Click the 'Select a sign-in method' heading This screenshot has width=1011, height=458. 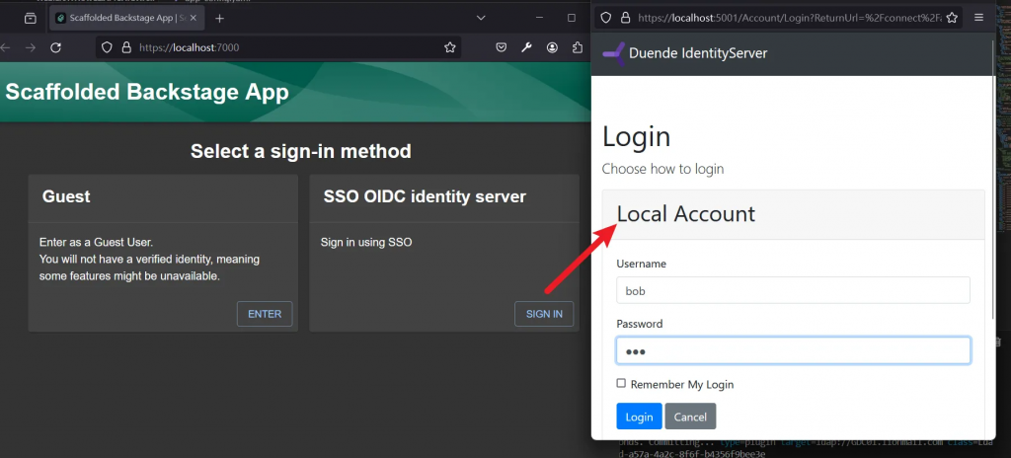(x=300, y=152)
